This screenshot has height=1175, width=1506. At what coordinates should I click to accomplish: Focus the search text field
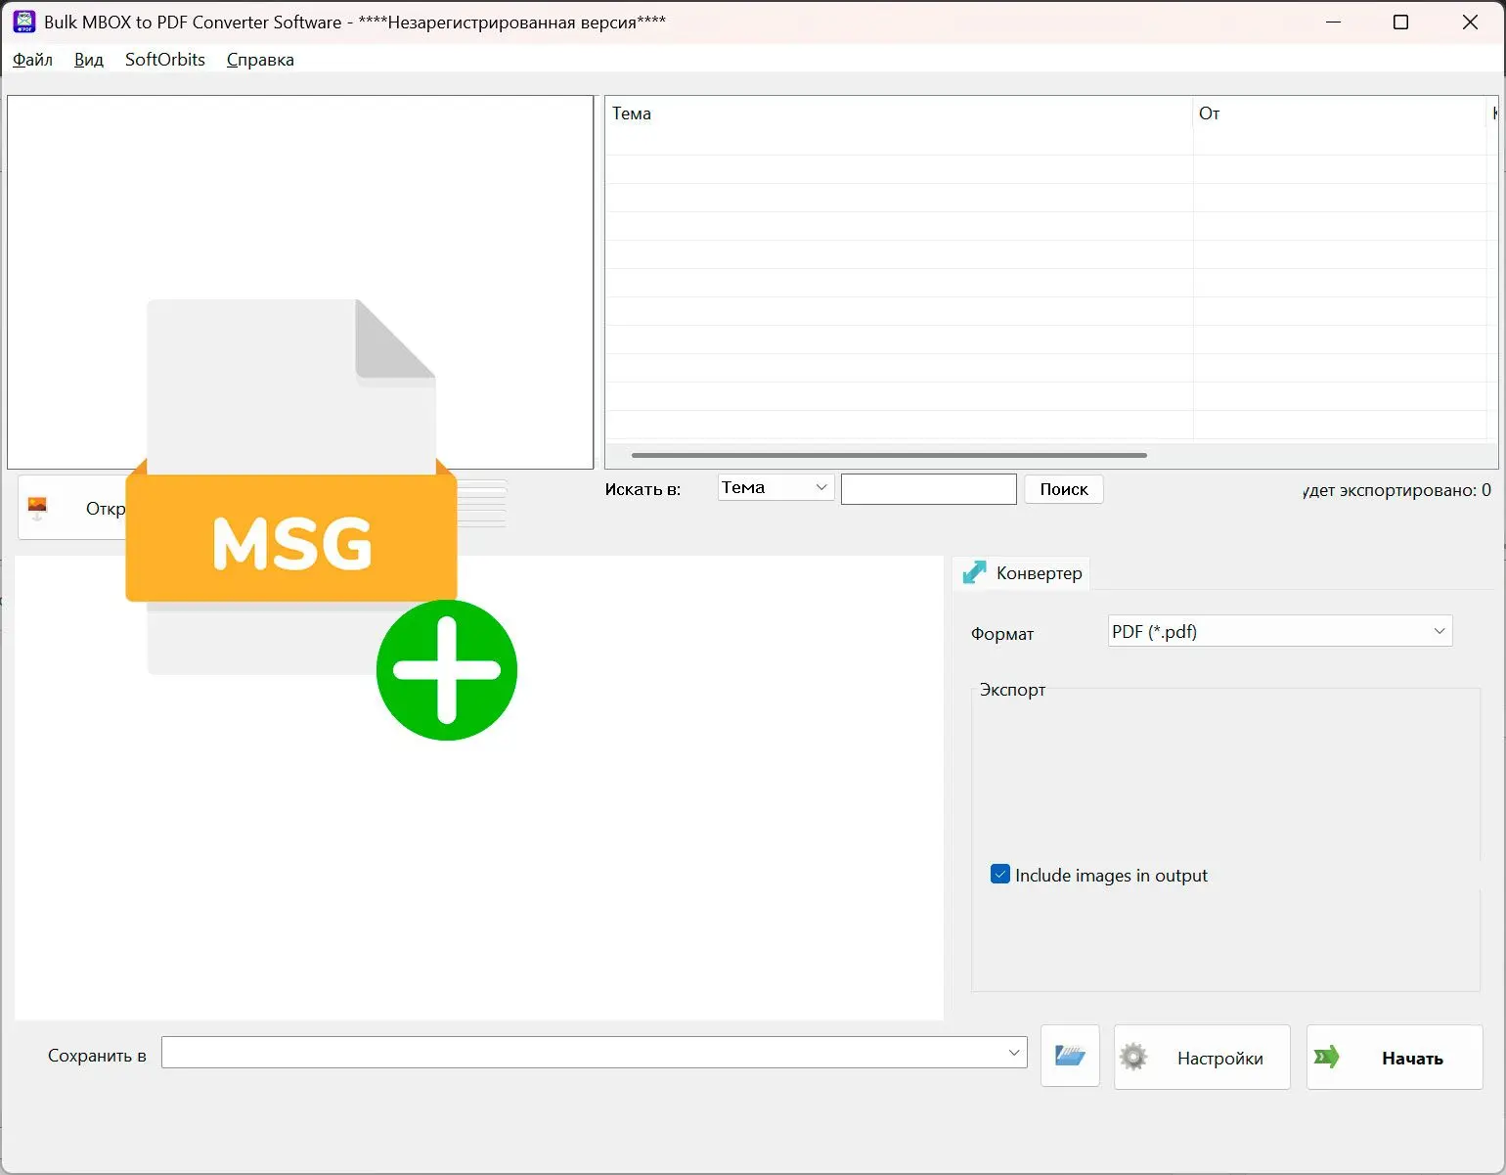(929, 489)
